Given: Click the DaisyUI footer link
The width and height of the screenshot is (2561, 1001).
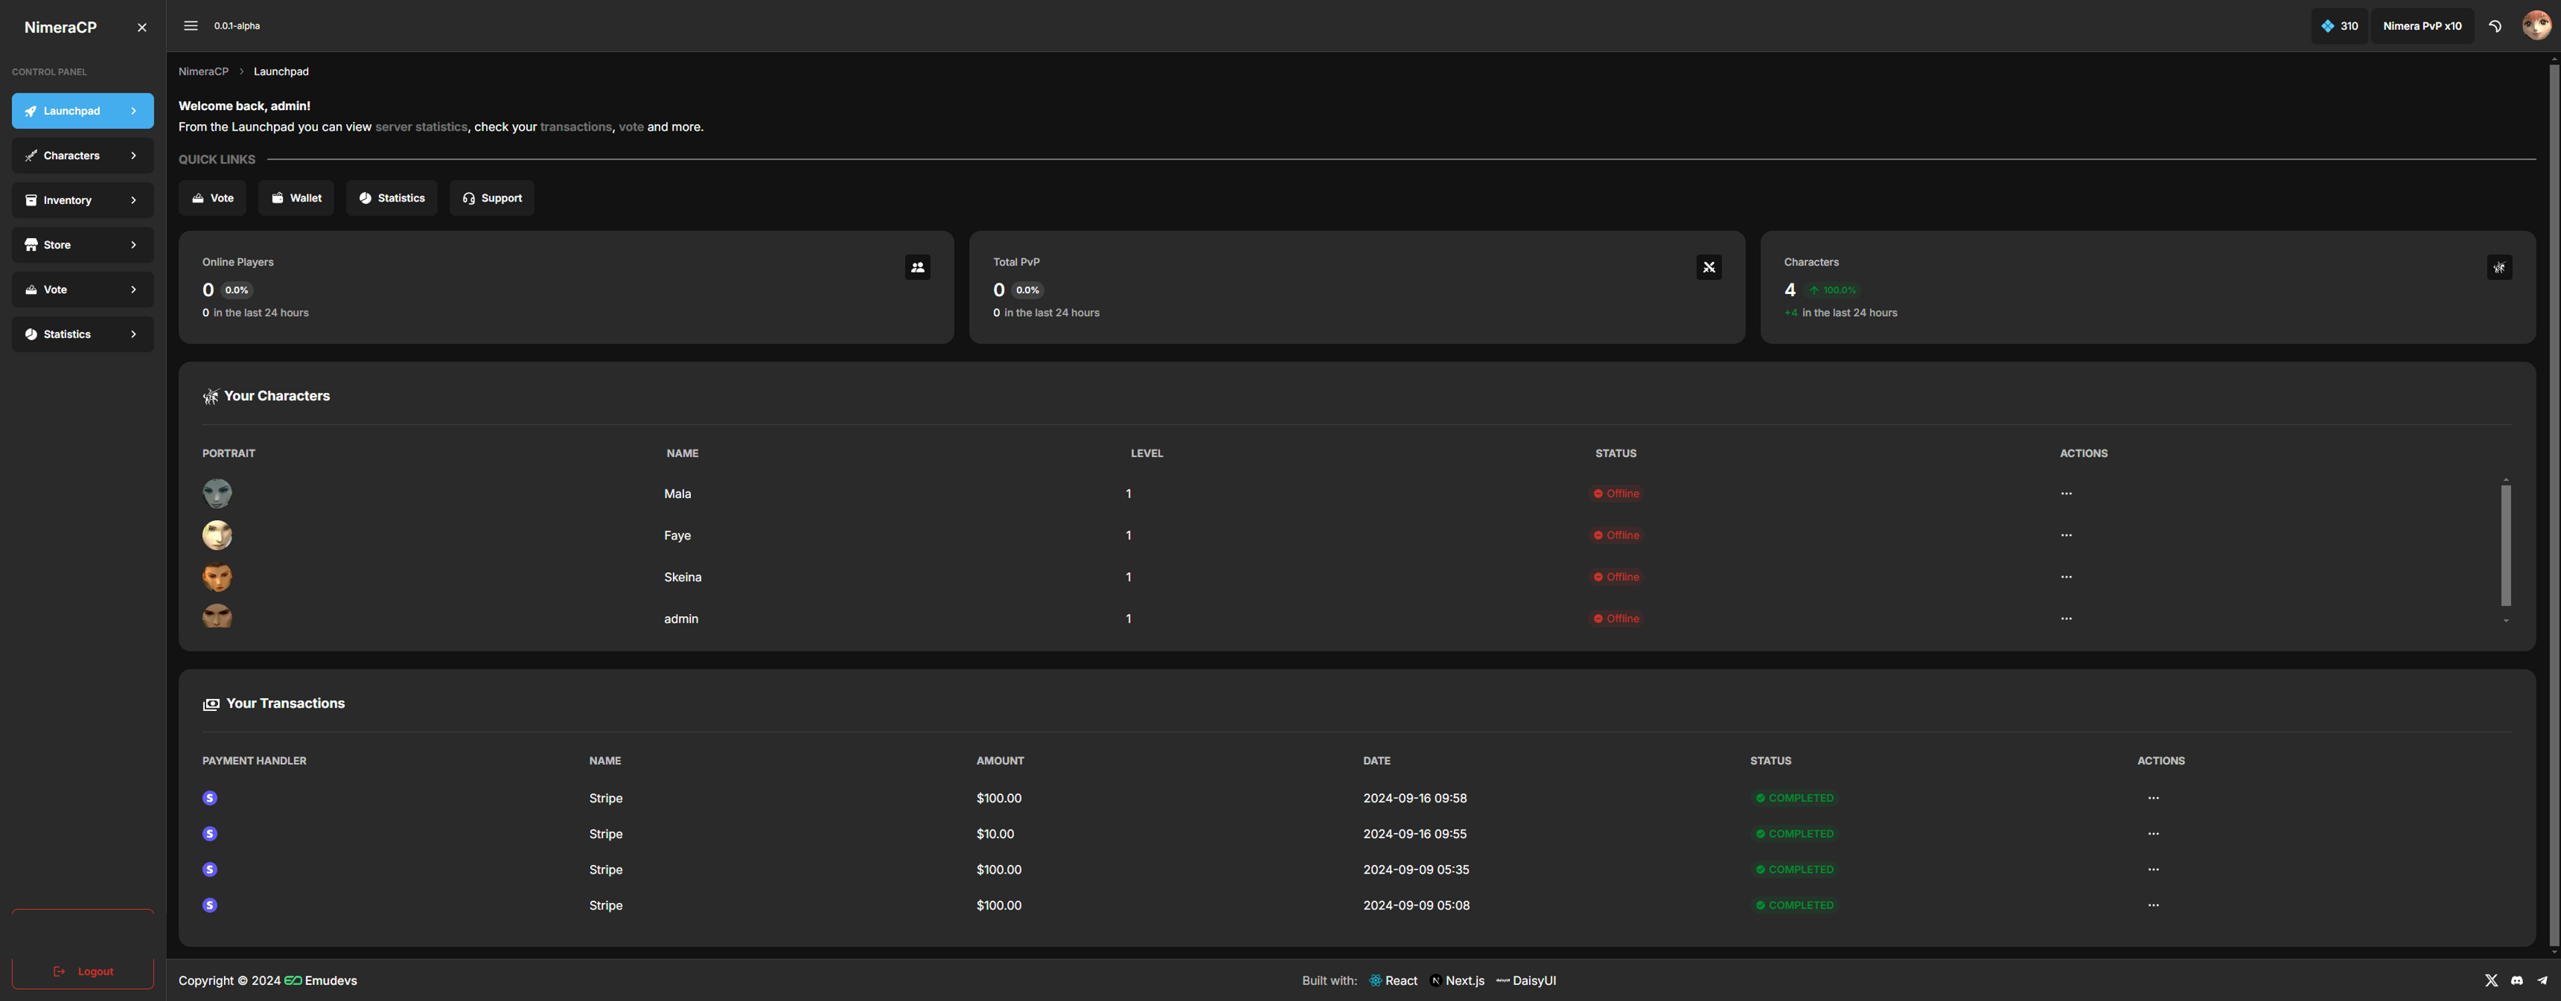Looking at the screenshot, I should pos(1526,980).
